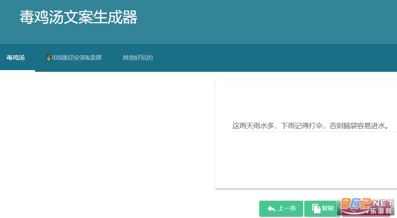This screenshot has width=397, height=218.
Task: Click the copy document icon on 复制
Action: (x=316, y=208)
